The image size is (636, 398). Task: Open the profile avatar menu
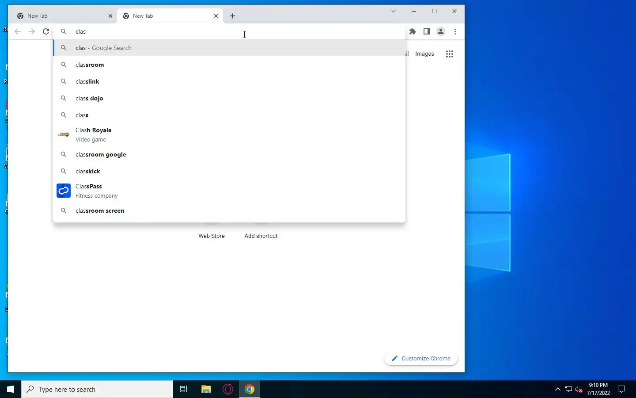click(x=441, y=31)
